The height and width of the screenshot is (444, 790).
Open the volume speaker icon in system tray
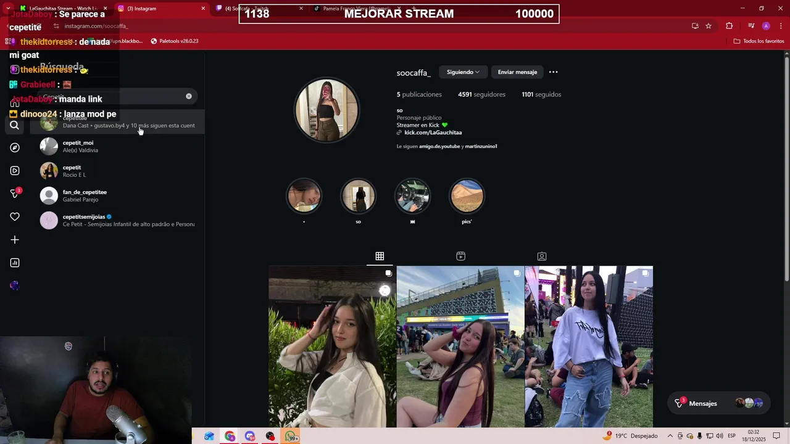[719, 436]
